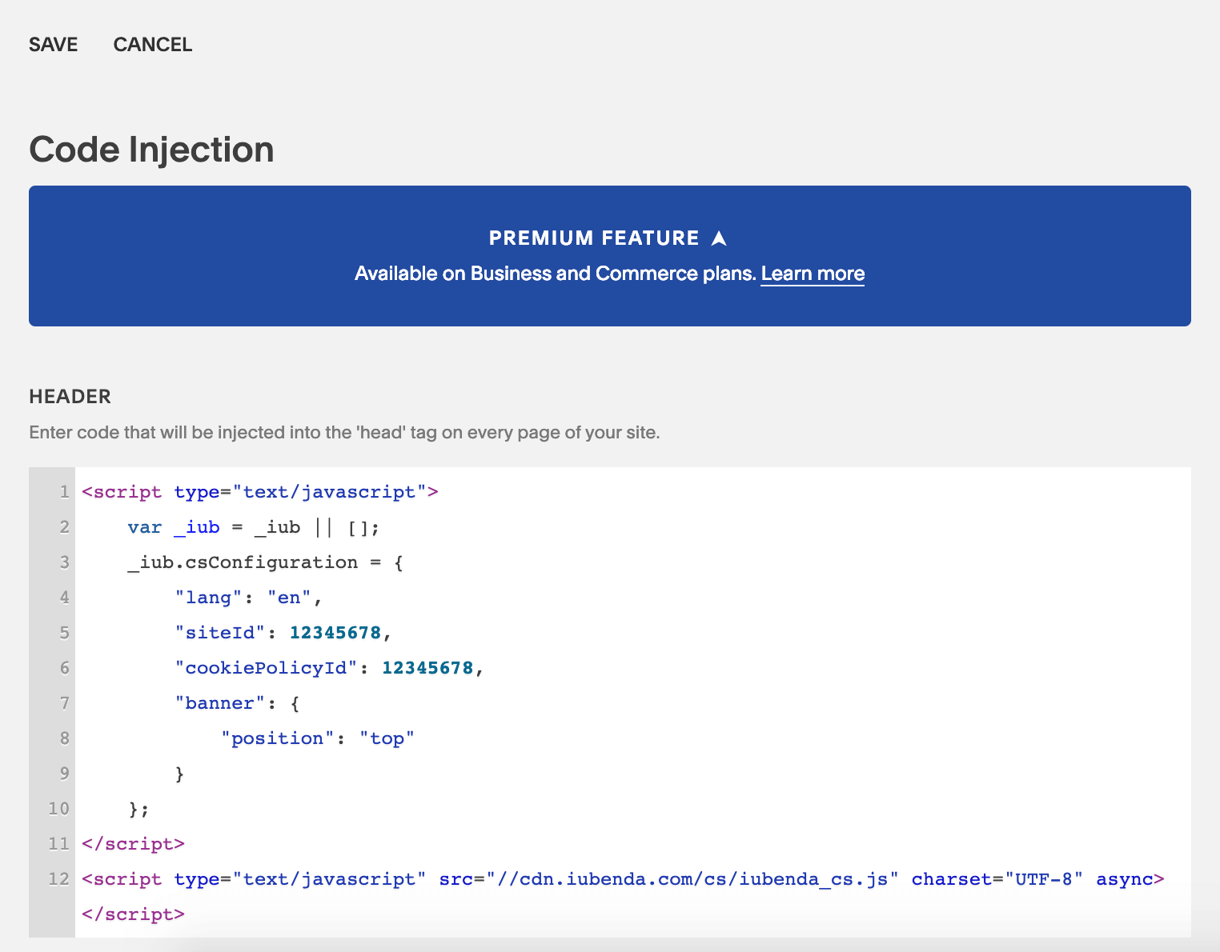Click the "banner" key in code
The height and width of the screenshot is (952, 1220).
coord(219,703)
